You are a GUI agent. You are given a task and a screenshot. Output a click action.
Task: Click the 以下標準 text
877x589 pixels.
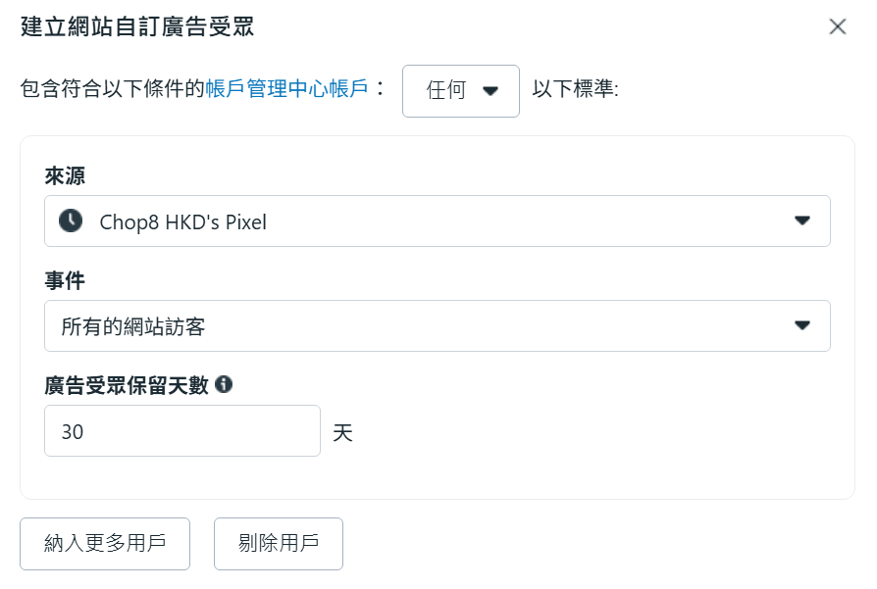pos(575,90)
